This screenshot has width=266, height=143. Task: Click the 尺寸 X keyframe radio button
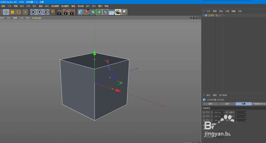click(x=204, y=112)
